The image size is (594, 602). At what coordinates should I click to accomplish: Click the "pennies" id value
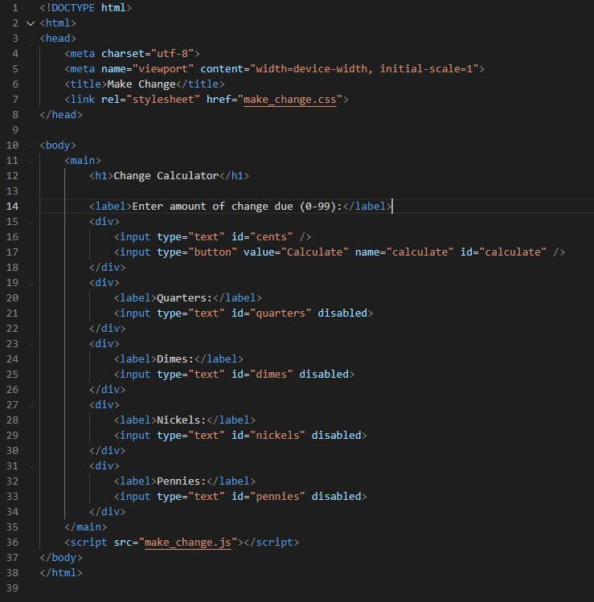point(277,497)
